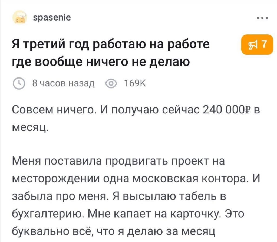Click the last line 'буквально всё, что я делаю'
277x242 pixels.
[114, 231]
